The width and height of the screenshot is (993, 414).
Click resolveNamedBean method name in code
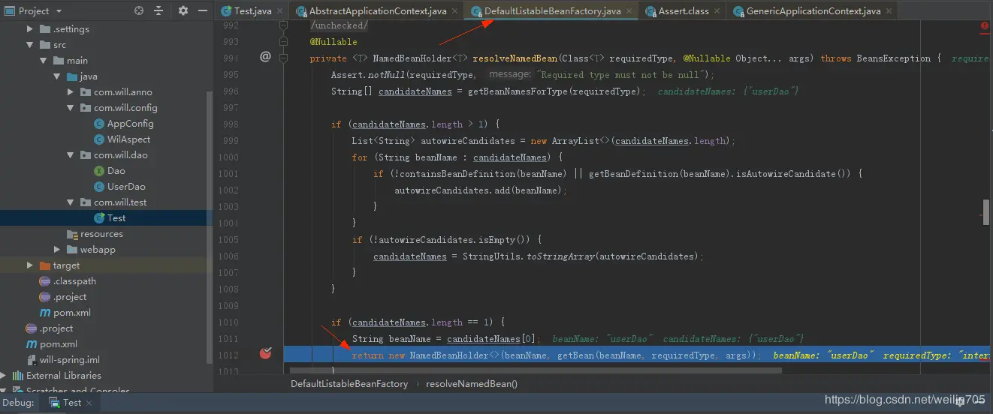click(515, 58)
